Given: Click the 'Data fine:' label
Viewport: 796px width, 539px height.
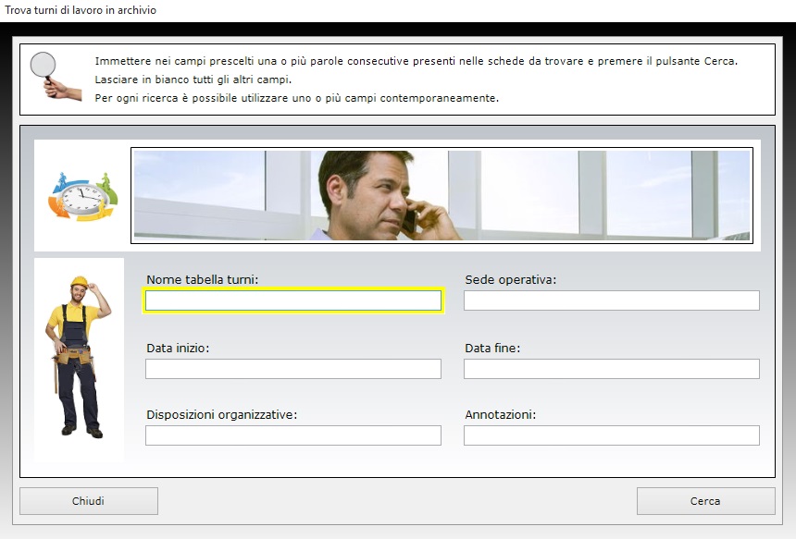Looking at the screenshot, I should click(x=492, y=348).
